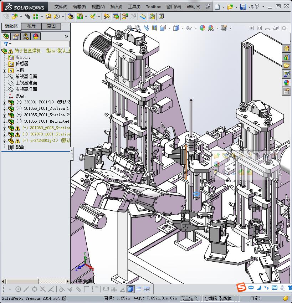
Task: Open the 工具(T) menu
Action: point(134,7)
